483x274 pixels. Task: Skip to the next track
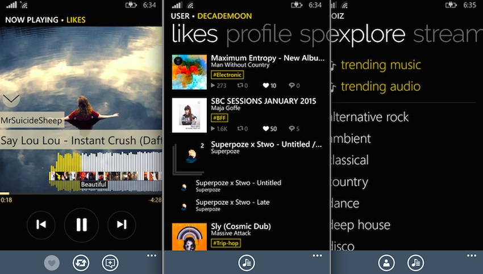[122, 225]
